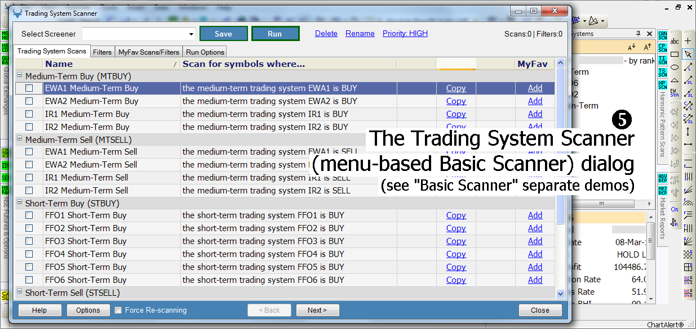Click the MyFav column header
The image size is (696, 329).
tap(533, 64)
